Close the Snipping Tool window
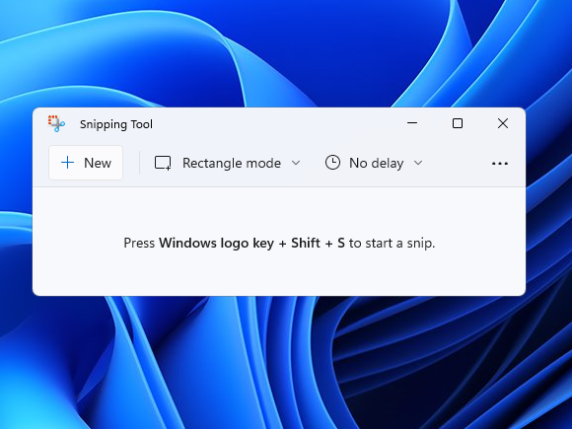Image resolution: width=572 pixels, height=429 pixels. click(503, 123)
